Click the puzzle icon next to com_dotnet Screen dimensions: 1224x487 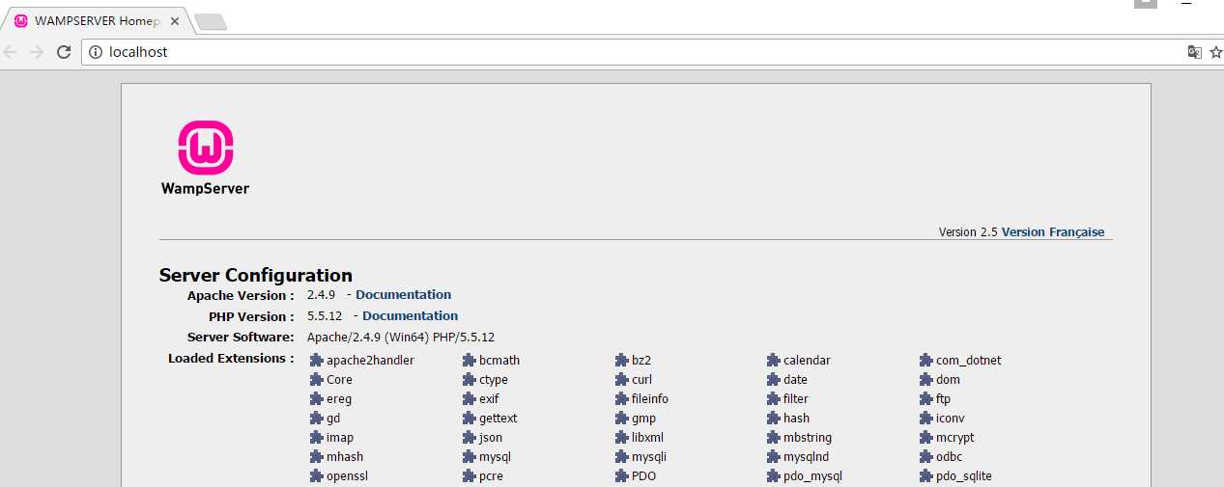[926, 361]
